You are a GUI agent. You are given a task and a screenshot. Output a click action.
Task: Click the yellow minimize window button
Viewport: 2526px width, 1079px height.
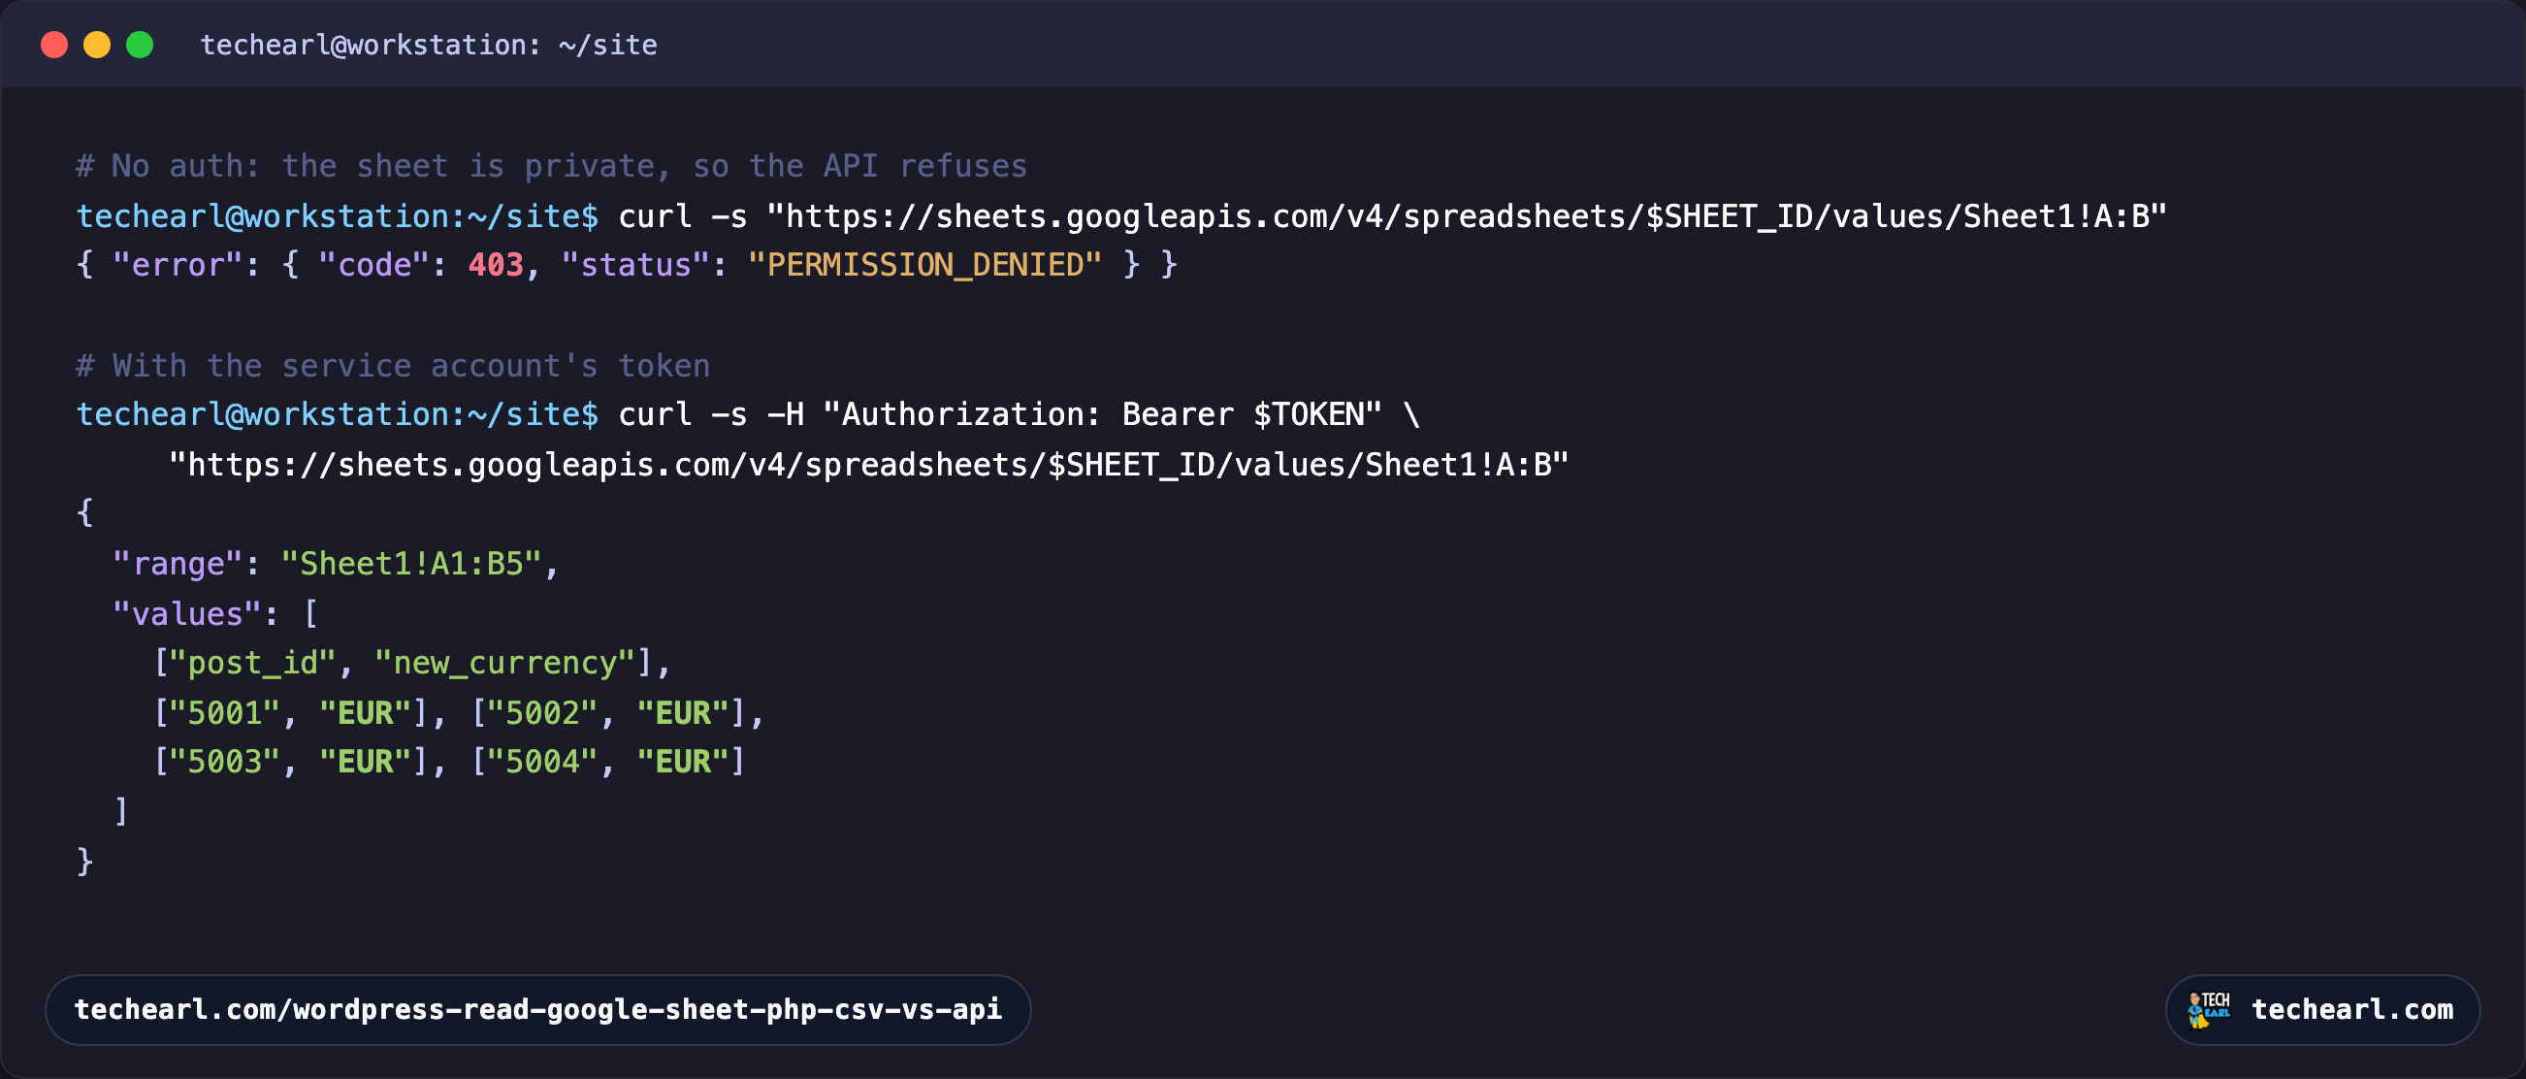(97, 46)
